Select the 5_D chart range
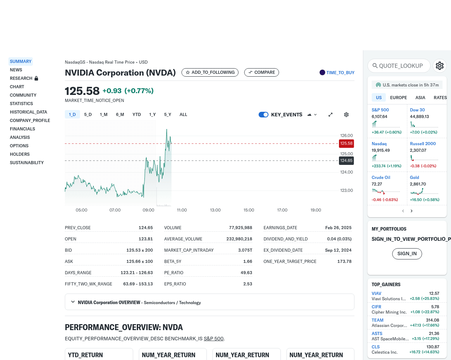This screenshot has height=360, width=451. (x=88, y=115)
